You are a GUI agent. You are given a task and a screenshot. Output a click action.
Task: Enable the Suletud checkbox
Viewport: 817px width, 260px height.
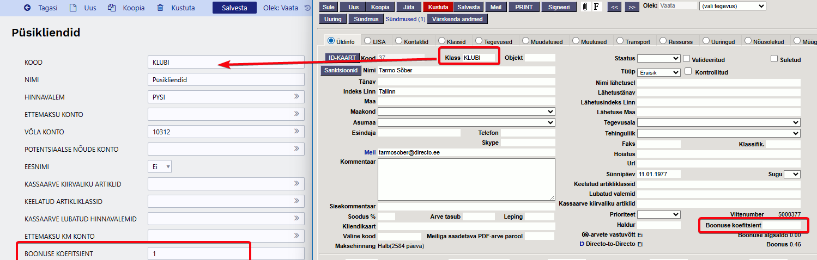point(774,59)
